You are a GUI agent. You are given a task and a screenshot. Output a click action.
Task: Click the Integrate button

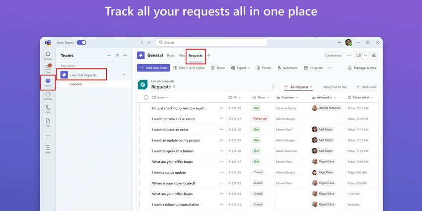(x=313, y=68)
